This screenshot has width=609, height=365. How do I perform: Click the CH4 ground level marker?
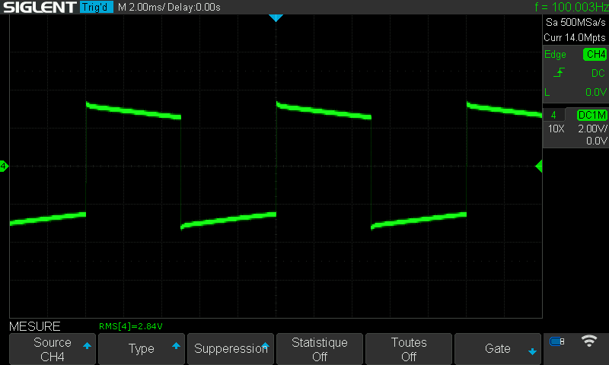4,166
